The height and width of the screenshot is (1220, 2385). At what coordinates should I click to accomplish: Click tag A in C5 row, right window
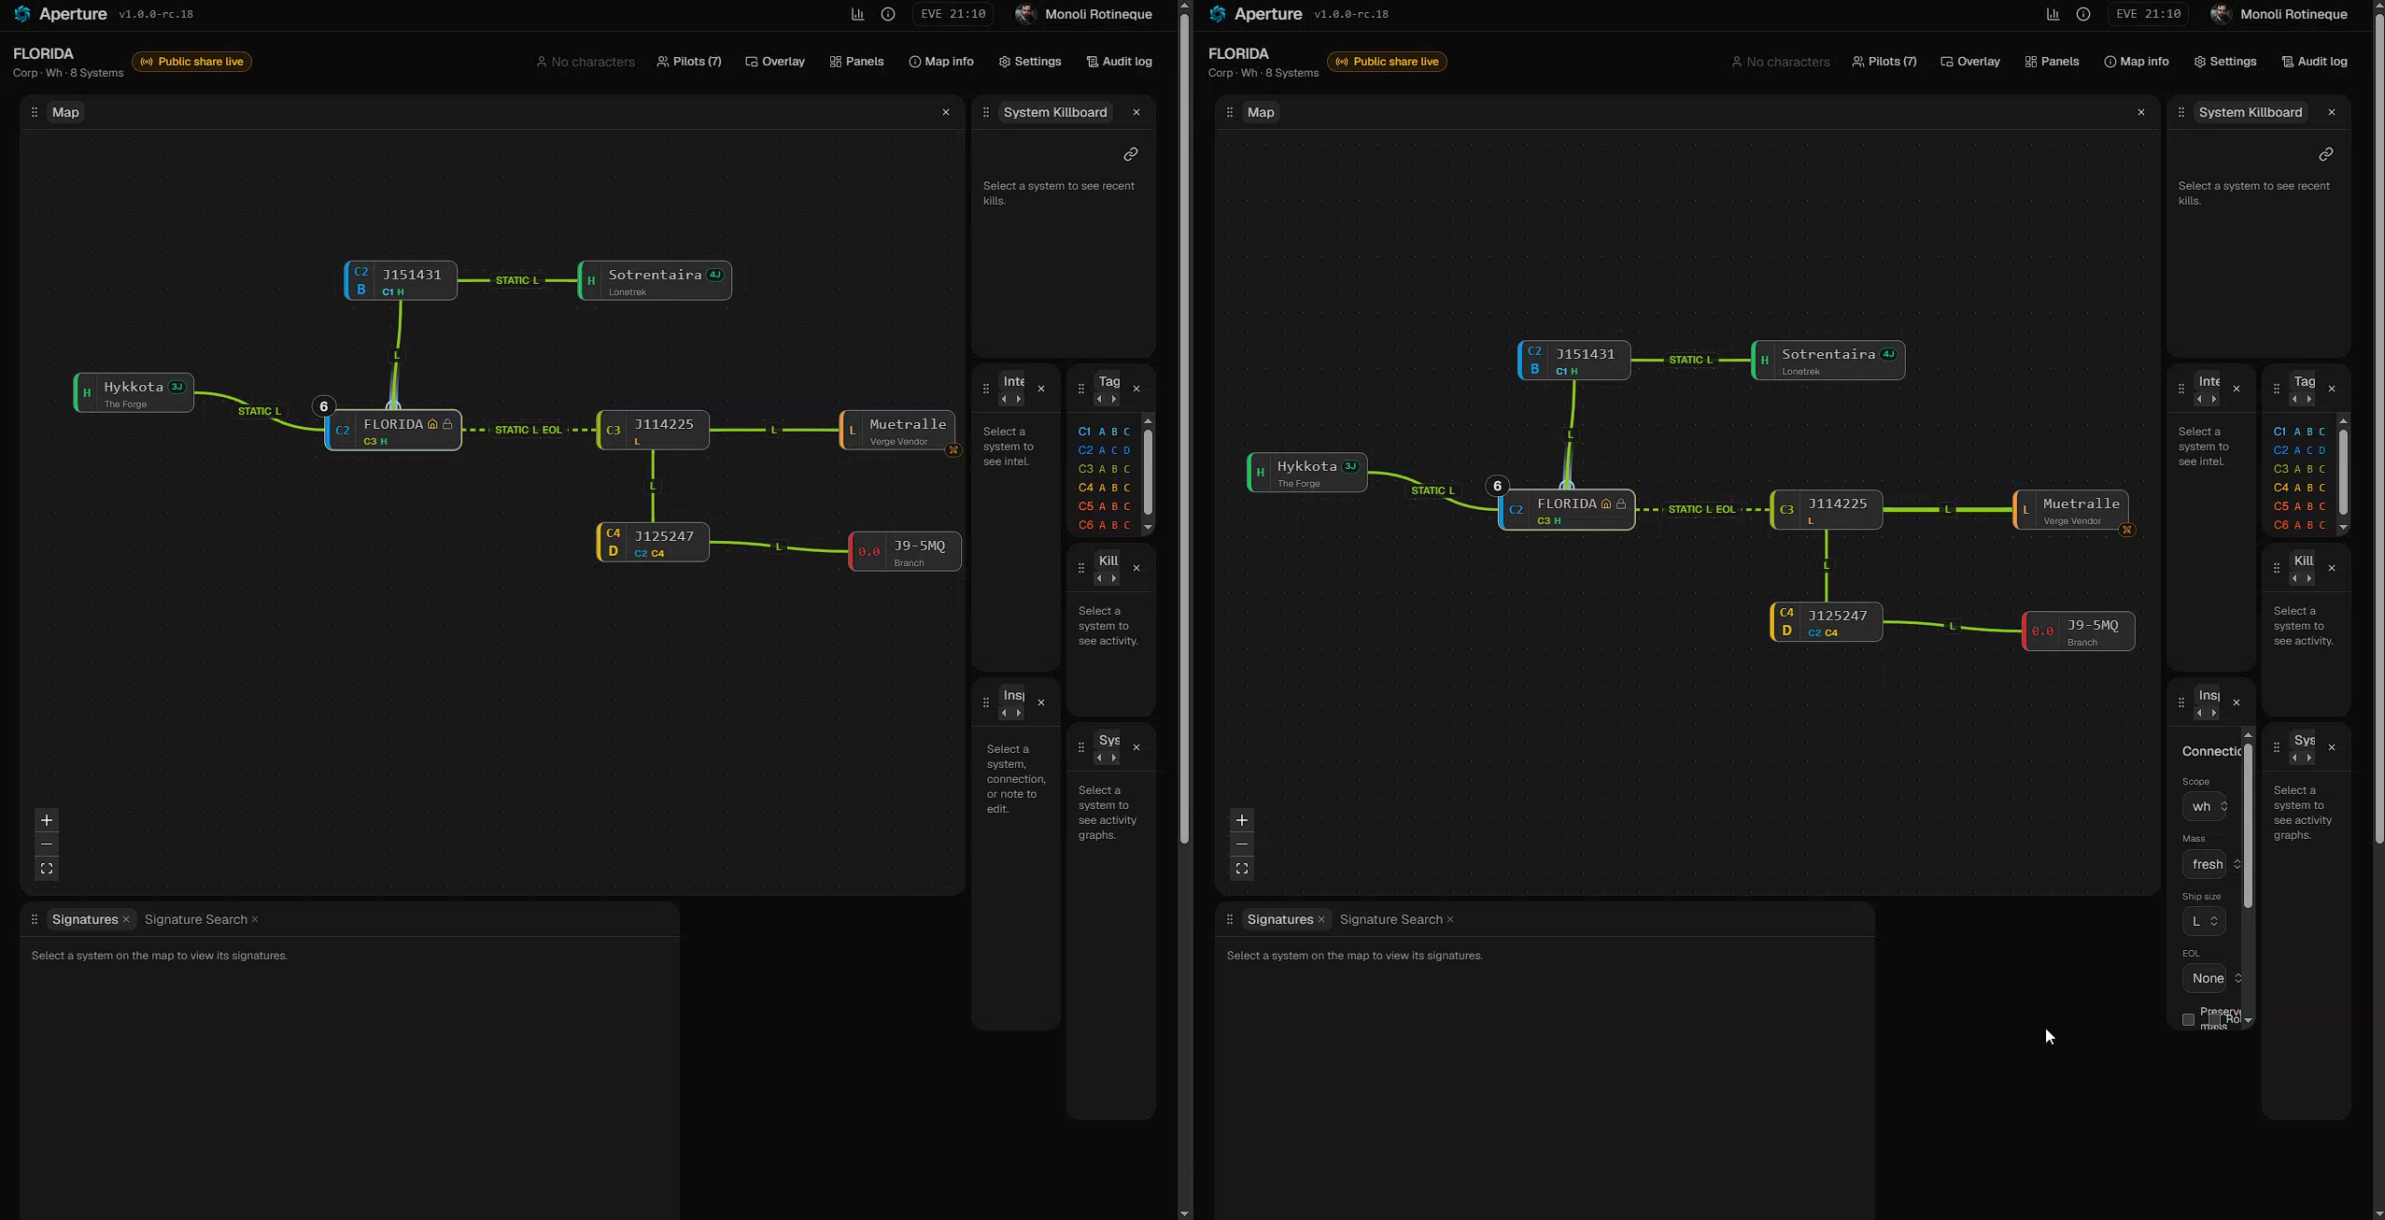[x=2297, y=506]
